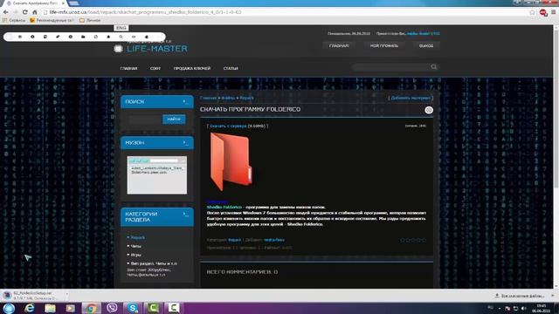
Task: Click the Добавить материал link
Action: click(411, 98)
